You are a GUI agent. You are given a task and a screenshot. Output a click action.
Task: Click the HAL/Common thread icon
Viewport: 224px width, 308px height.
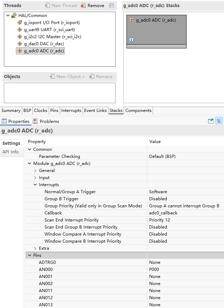pos(14,15)
